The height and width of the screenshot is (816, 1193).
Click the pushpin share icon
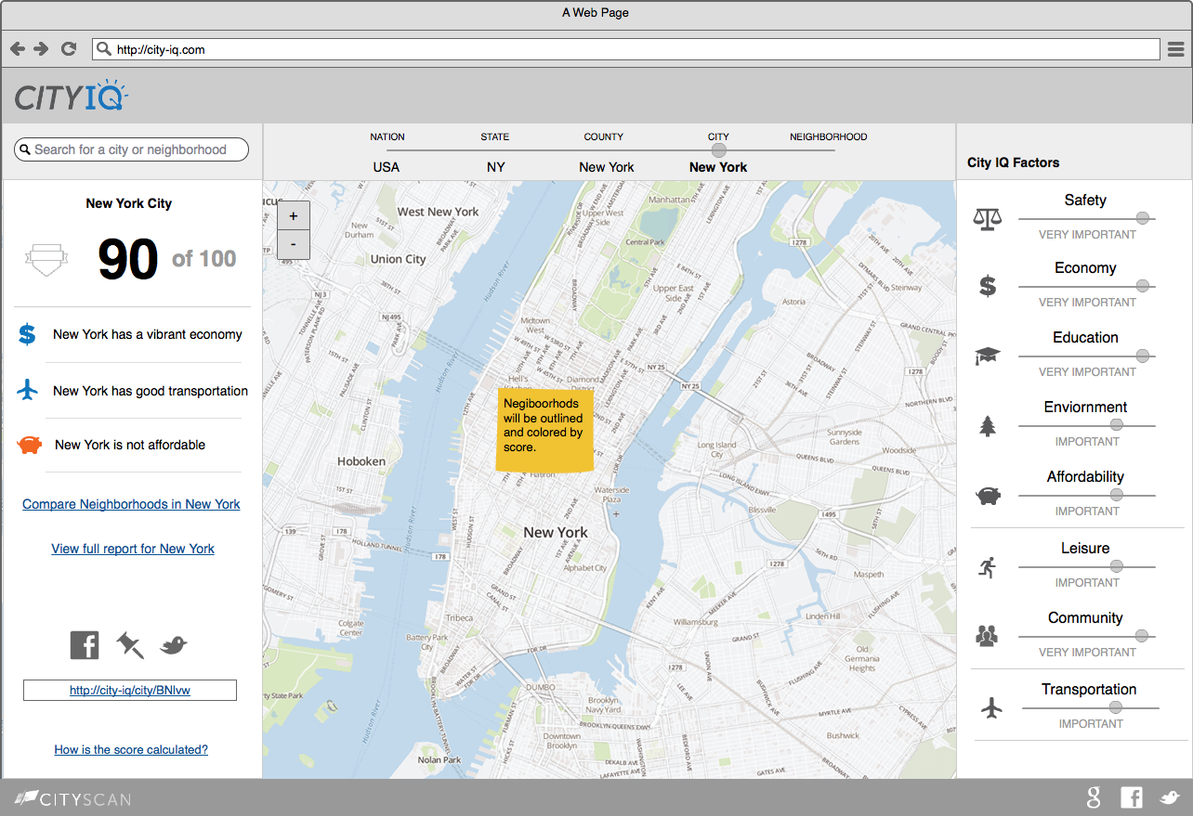click(x=130, y=645)
